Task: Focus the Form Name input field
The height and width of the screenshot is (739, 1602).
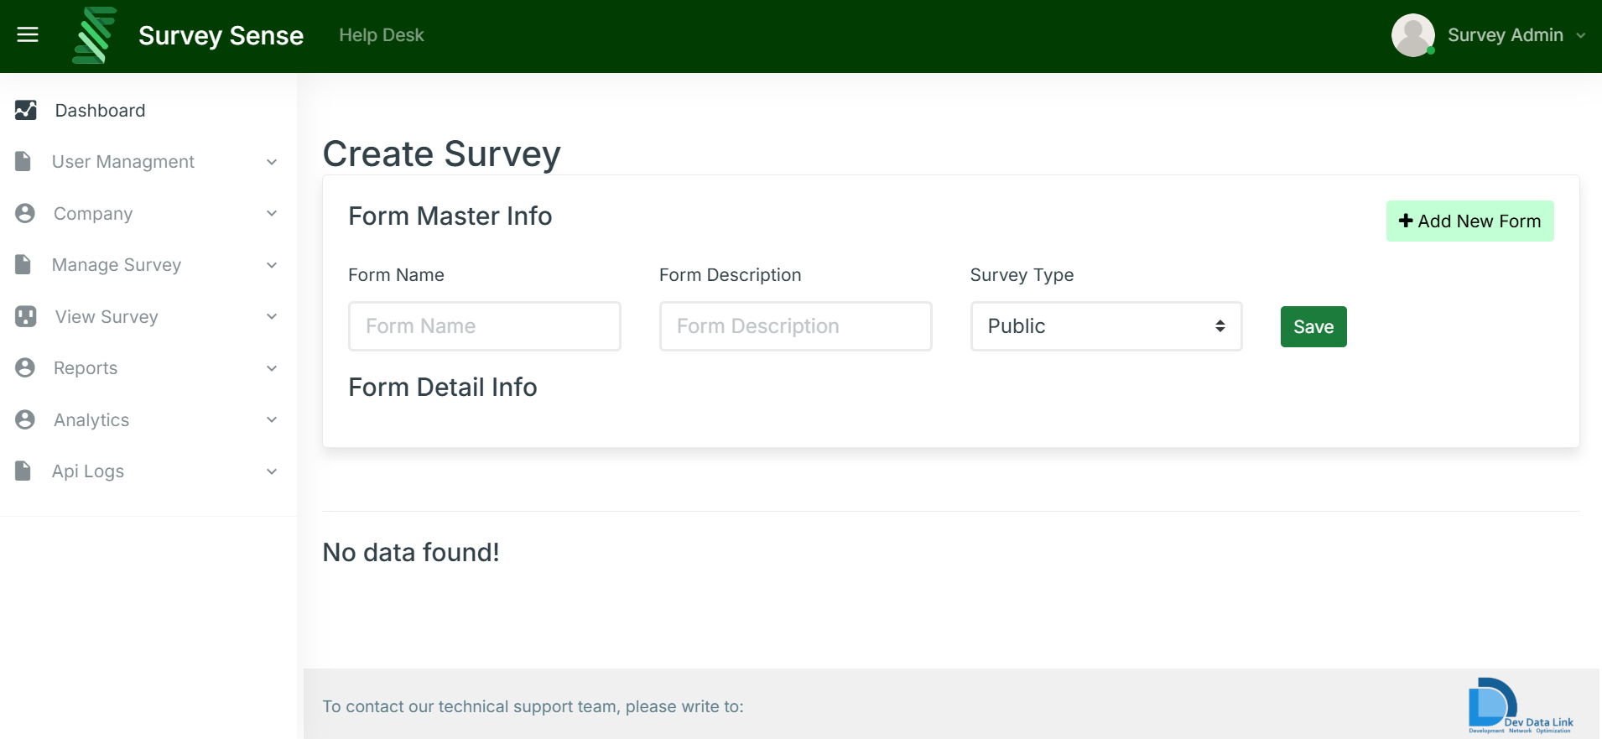Action: click(484, 326)
